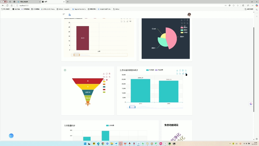Save investment bar chart as image
Screen dimensions: 259x146
click(x=177, y=70)
